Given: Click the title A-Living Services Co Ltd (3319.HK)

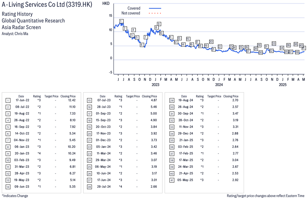Looking at the screenshot, I should [47, 5].
